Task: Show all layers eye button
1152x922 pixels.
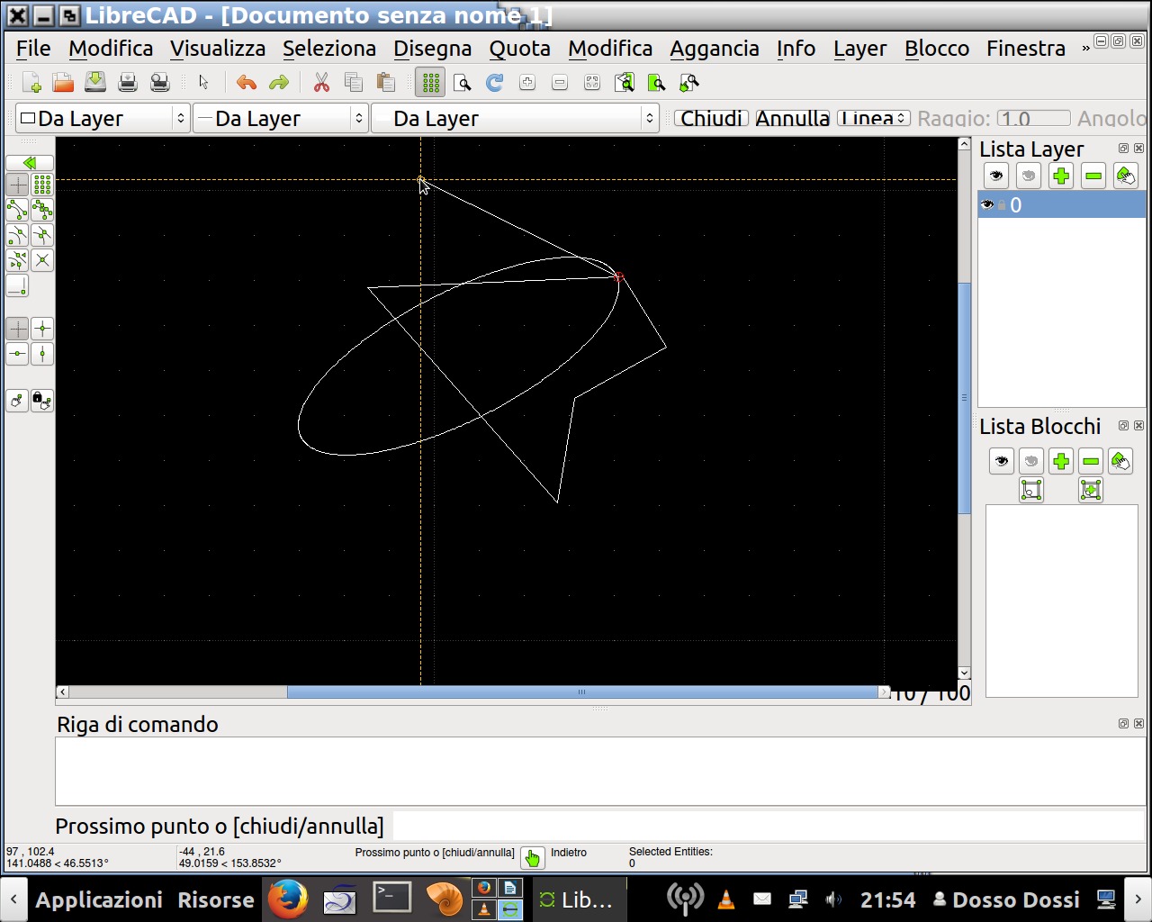Action: pos(996,176)
